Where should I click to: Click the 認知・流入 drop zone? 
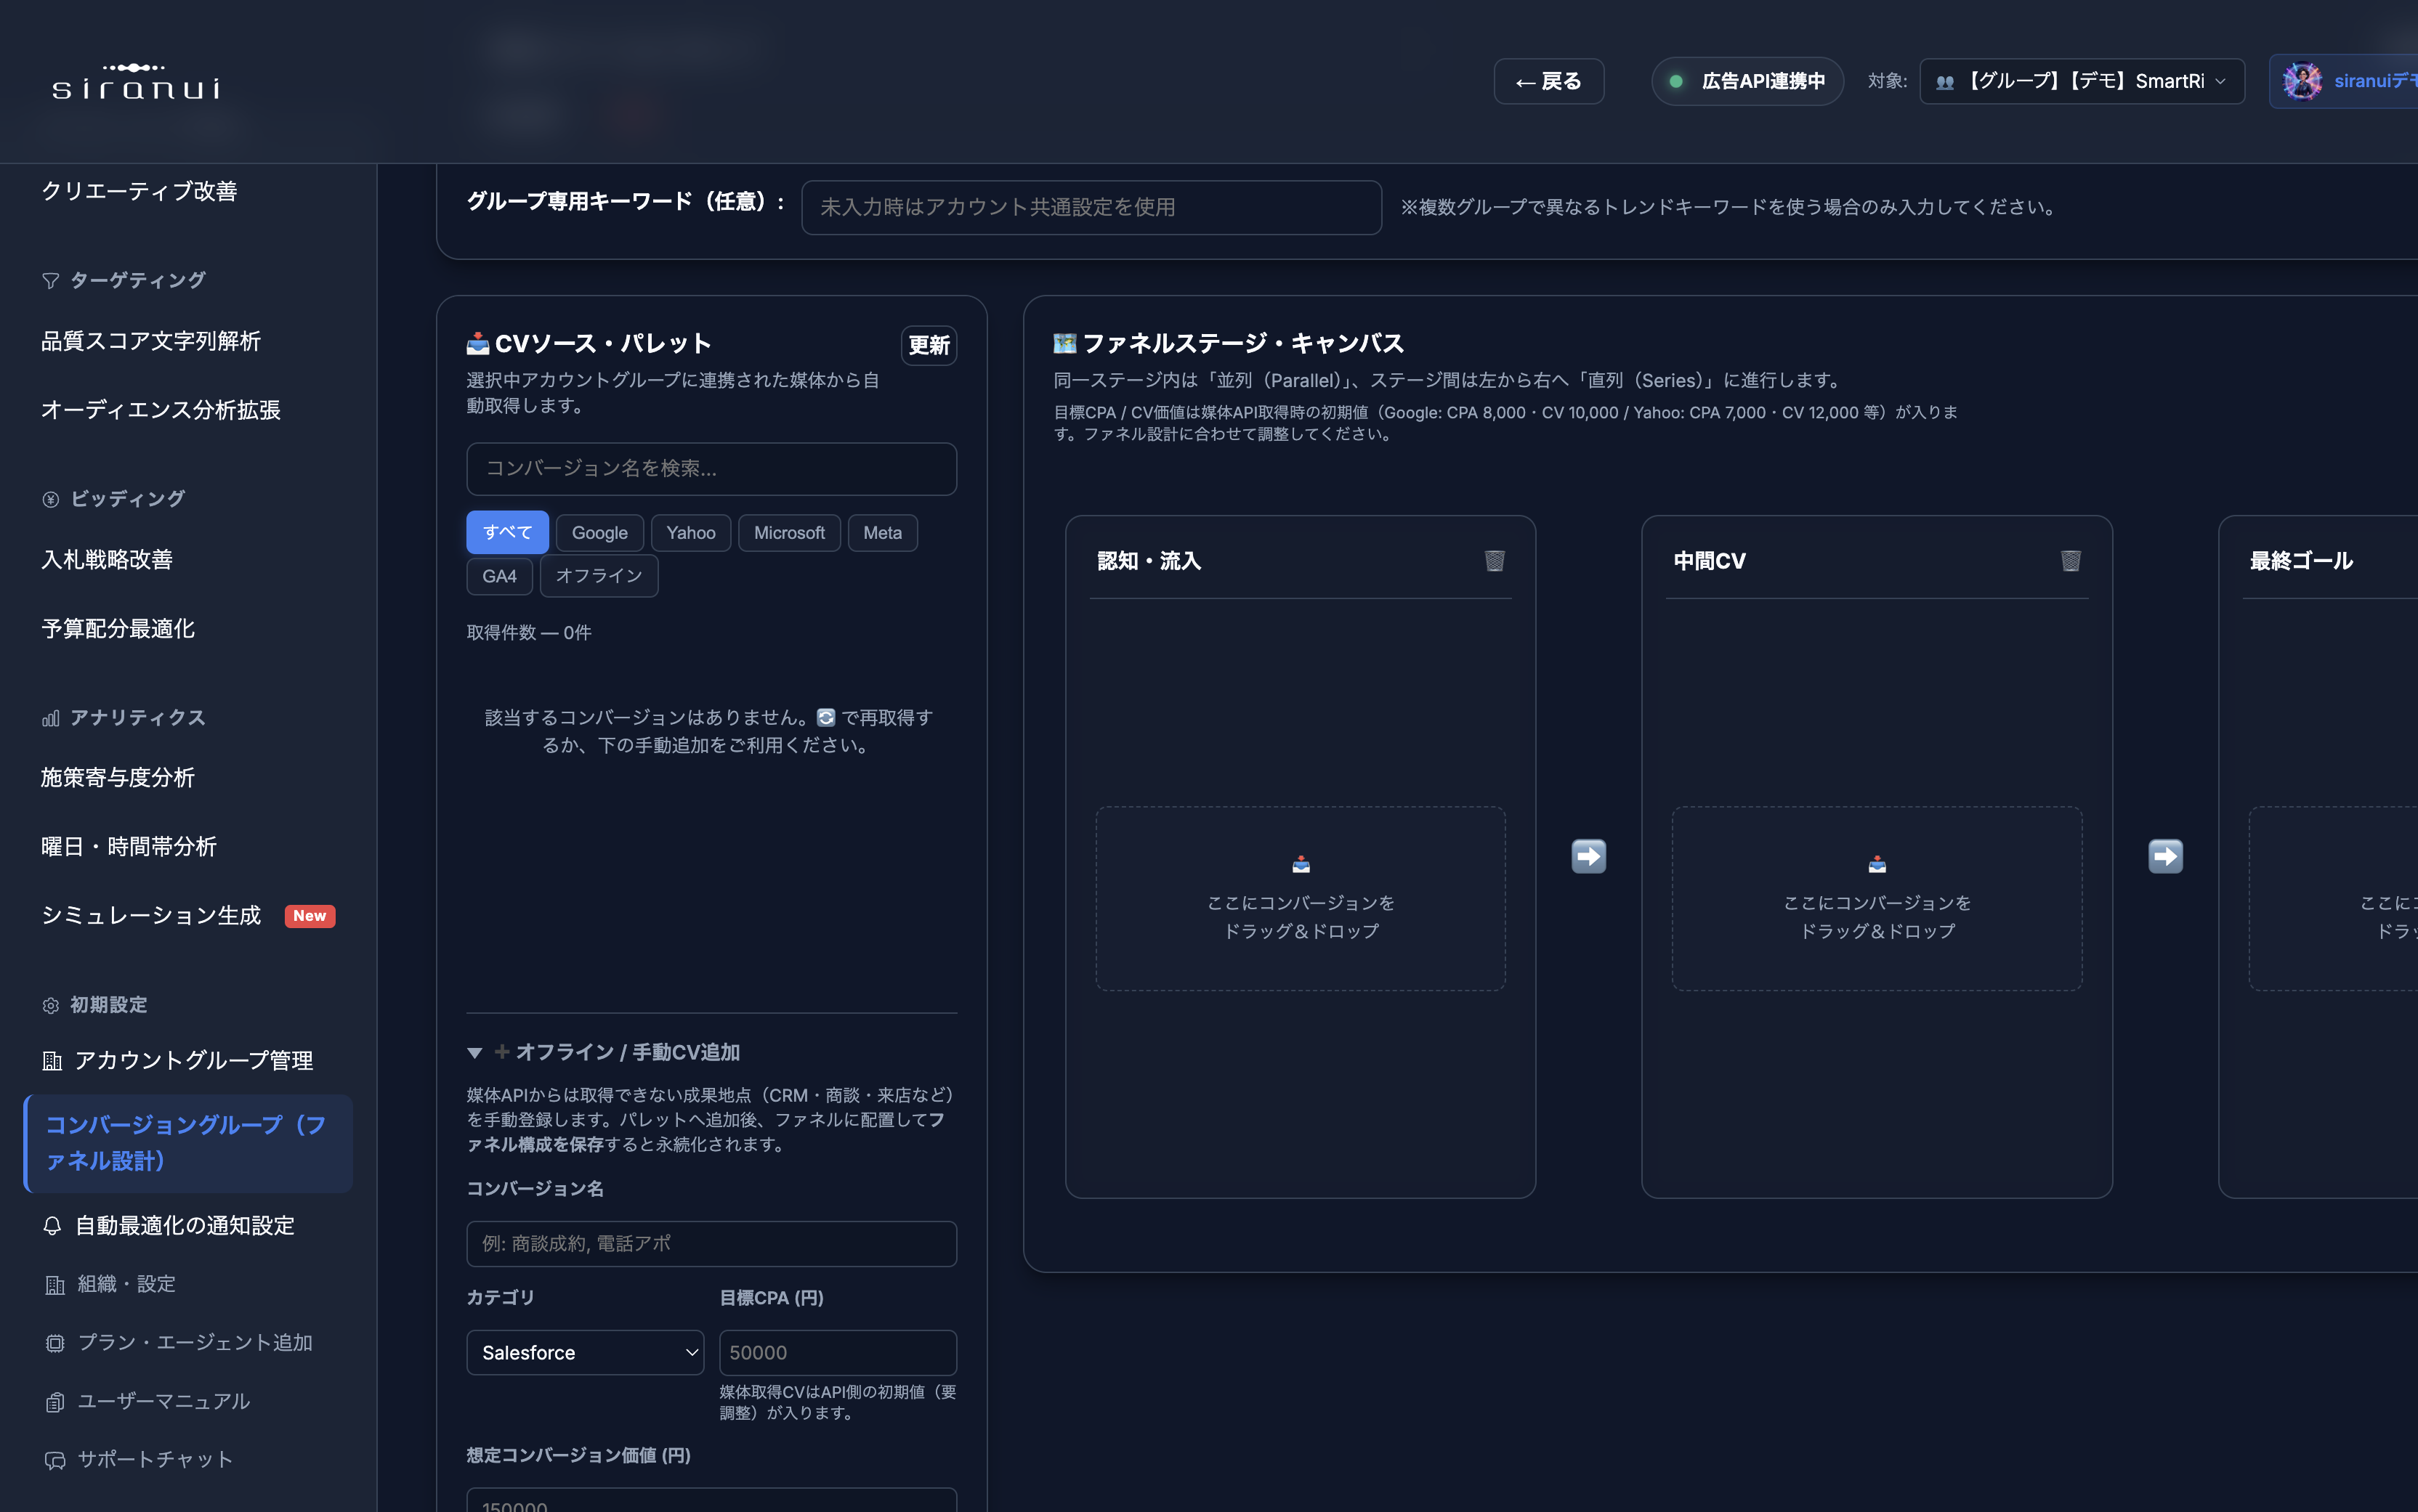1301,898
